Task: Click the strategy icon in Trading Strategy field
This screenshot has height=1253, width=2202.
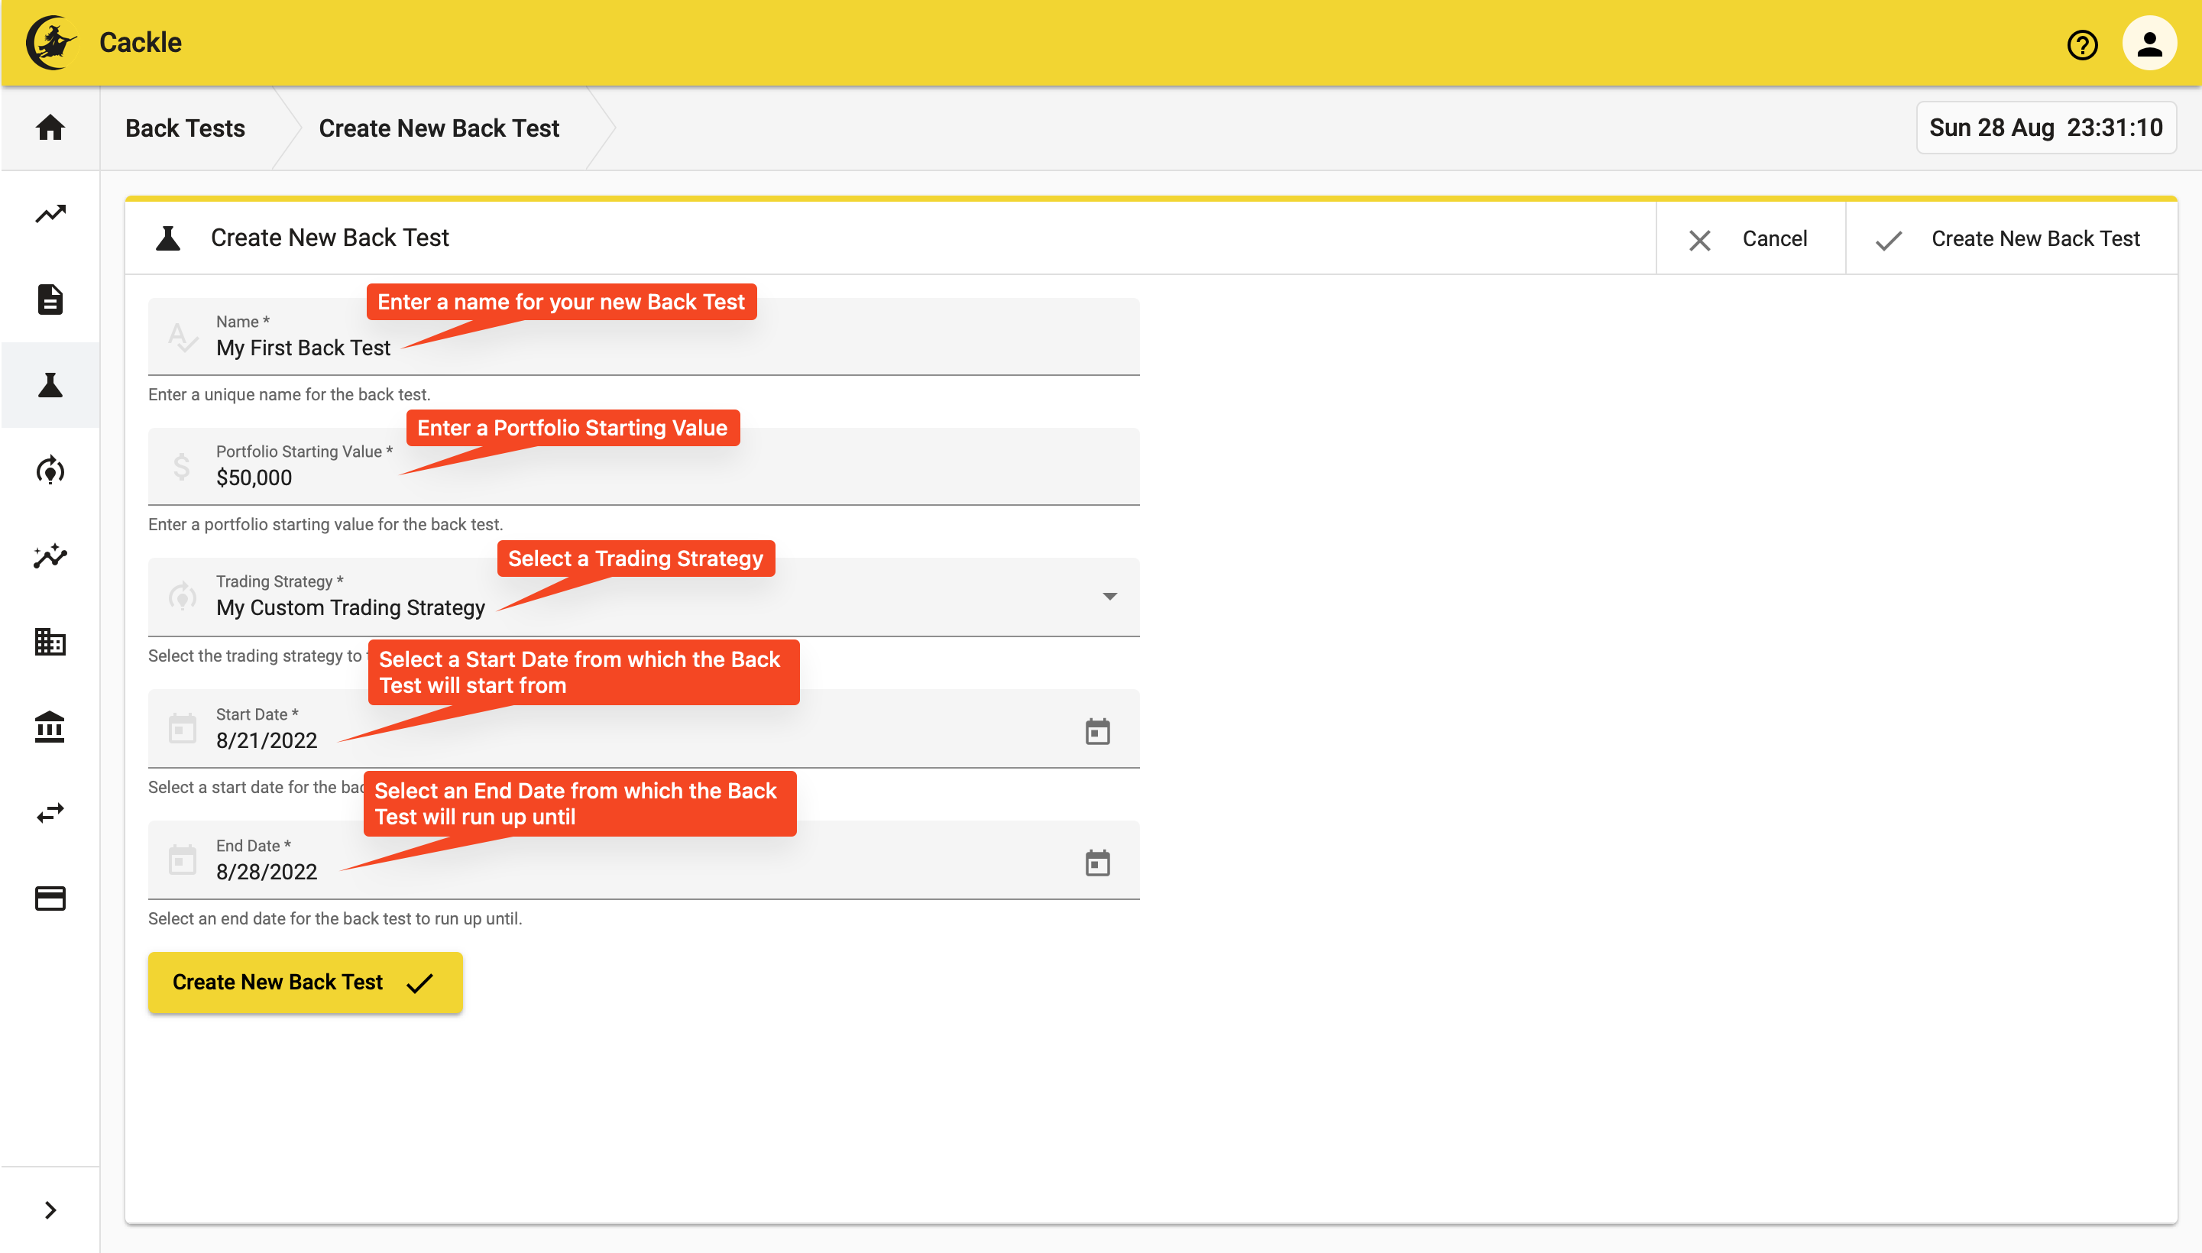Action: pos(183,597)
